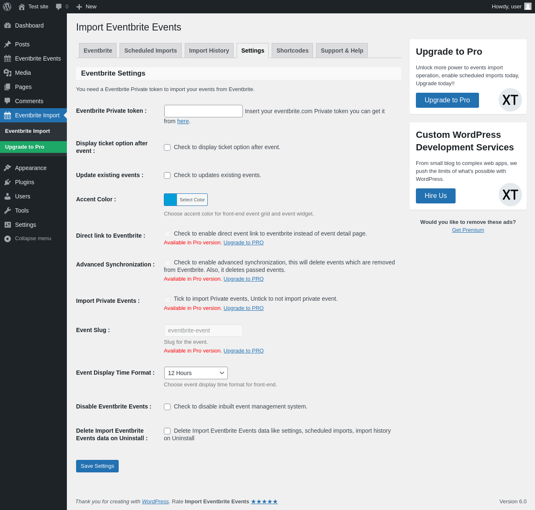Click the Version 6.0 footer text
535x510 pixels.
[513, 502]
